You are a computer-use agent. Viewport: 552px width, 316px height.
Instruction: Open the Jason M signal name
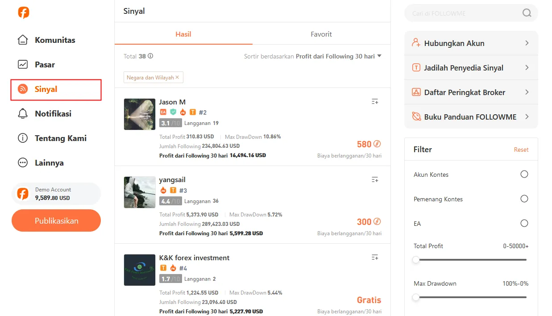click(x=172, y=102)
